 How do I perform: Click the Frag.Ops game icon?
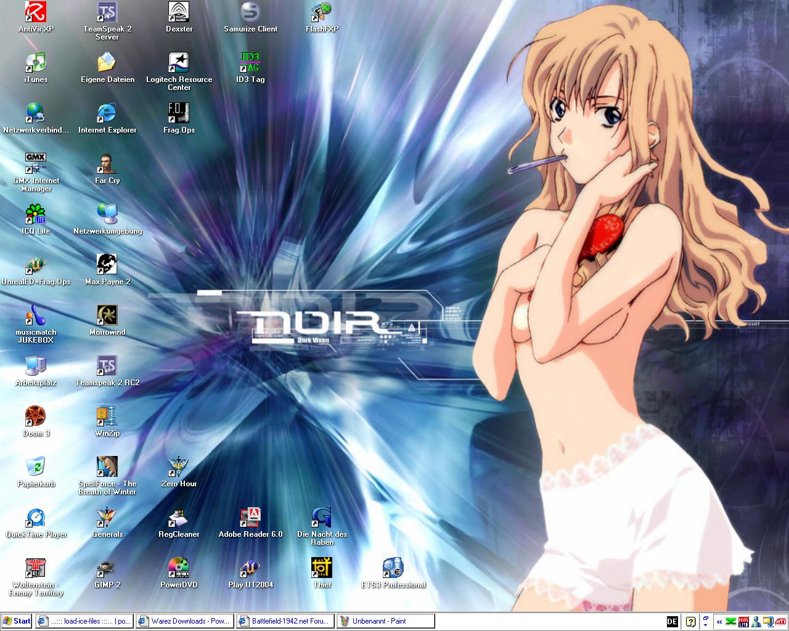(179, 118)
